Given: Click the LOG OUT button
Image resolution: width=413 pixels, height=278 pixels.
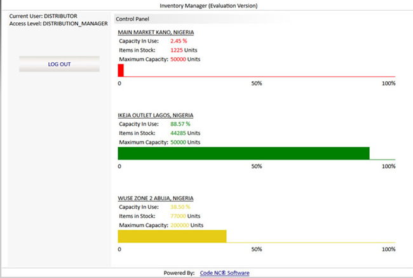Looking at the screenshot, I should [60, 64].
